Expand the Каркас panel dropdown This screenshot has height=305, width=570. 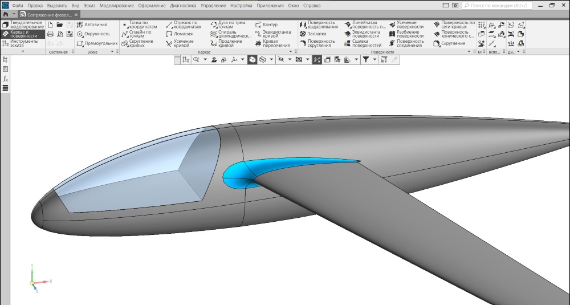291,52
